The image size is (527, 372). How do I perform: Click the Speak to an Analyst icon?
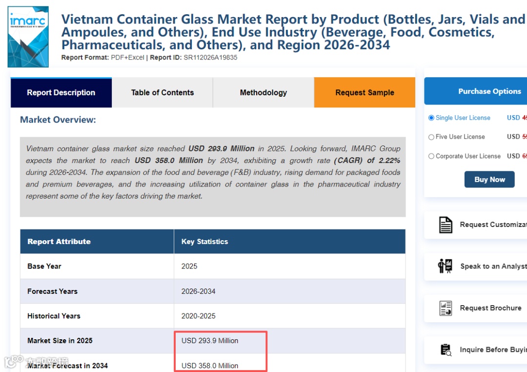tap(445, 266)
